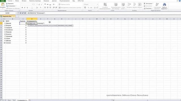Open the number format (Общий) dropdown
This screenshot has height=101, width=181.
coord(98,4)
